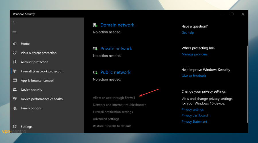
Task: Select the Virus & threat protection shield icon
Action: tap(15, 53)
